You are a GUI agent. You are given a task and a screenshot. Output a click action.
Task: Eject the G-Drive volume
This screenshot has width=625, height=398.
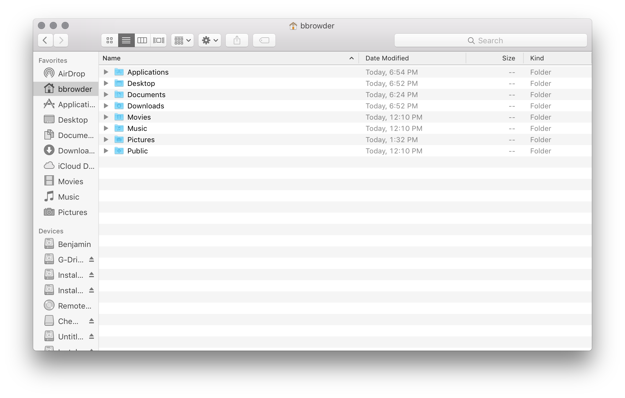click(92, 259)
